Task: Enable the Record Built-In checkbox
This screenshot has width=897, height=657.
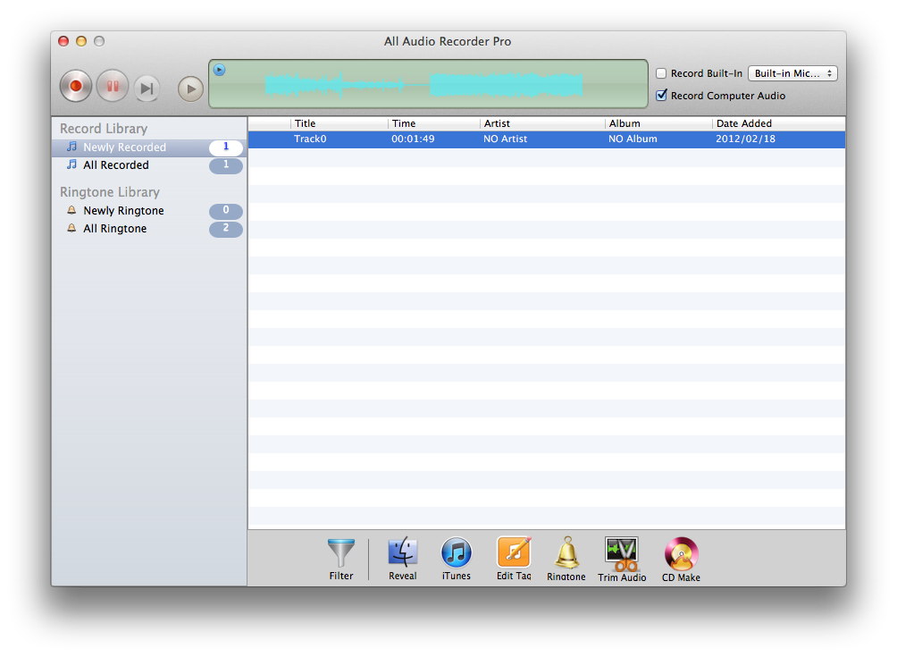Action: 661,73
